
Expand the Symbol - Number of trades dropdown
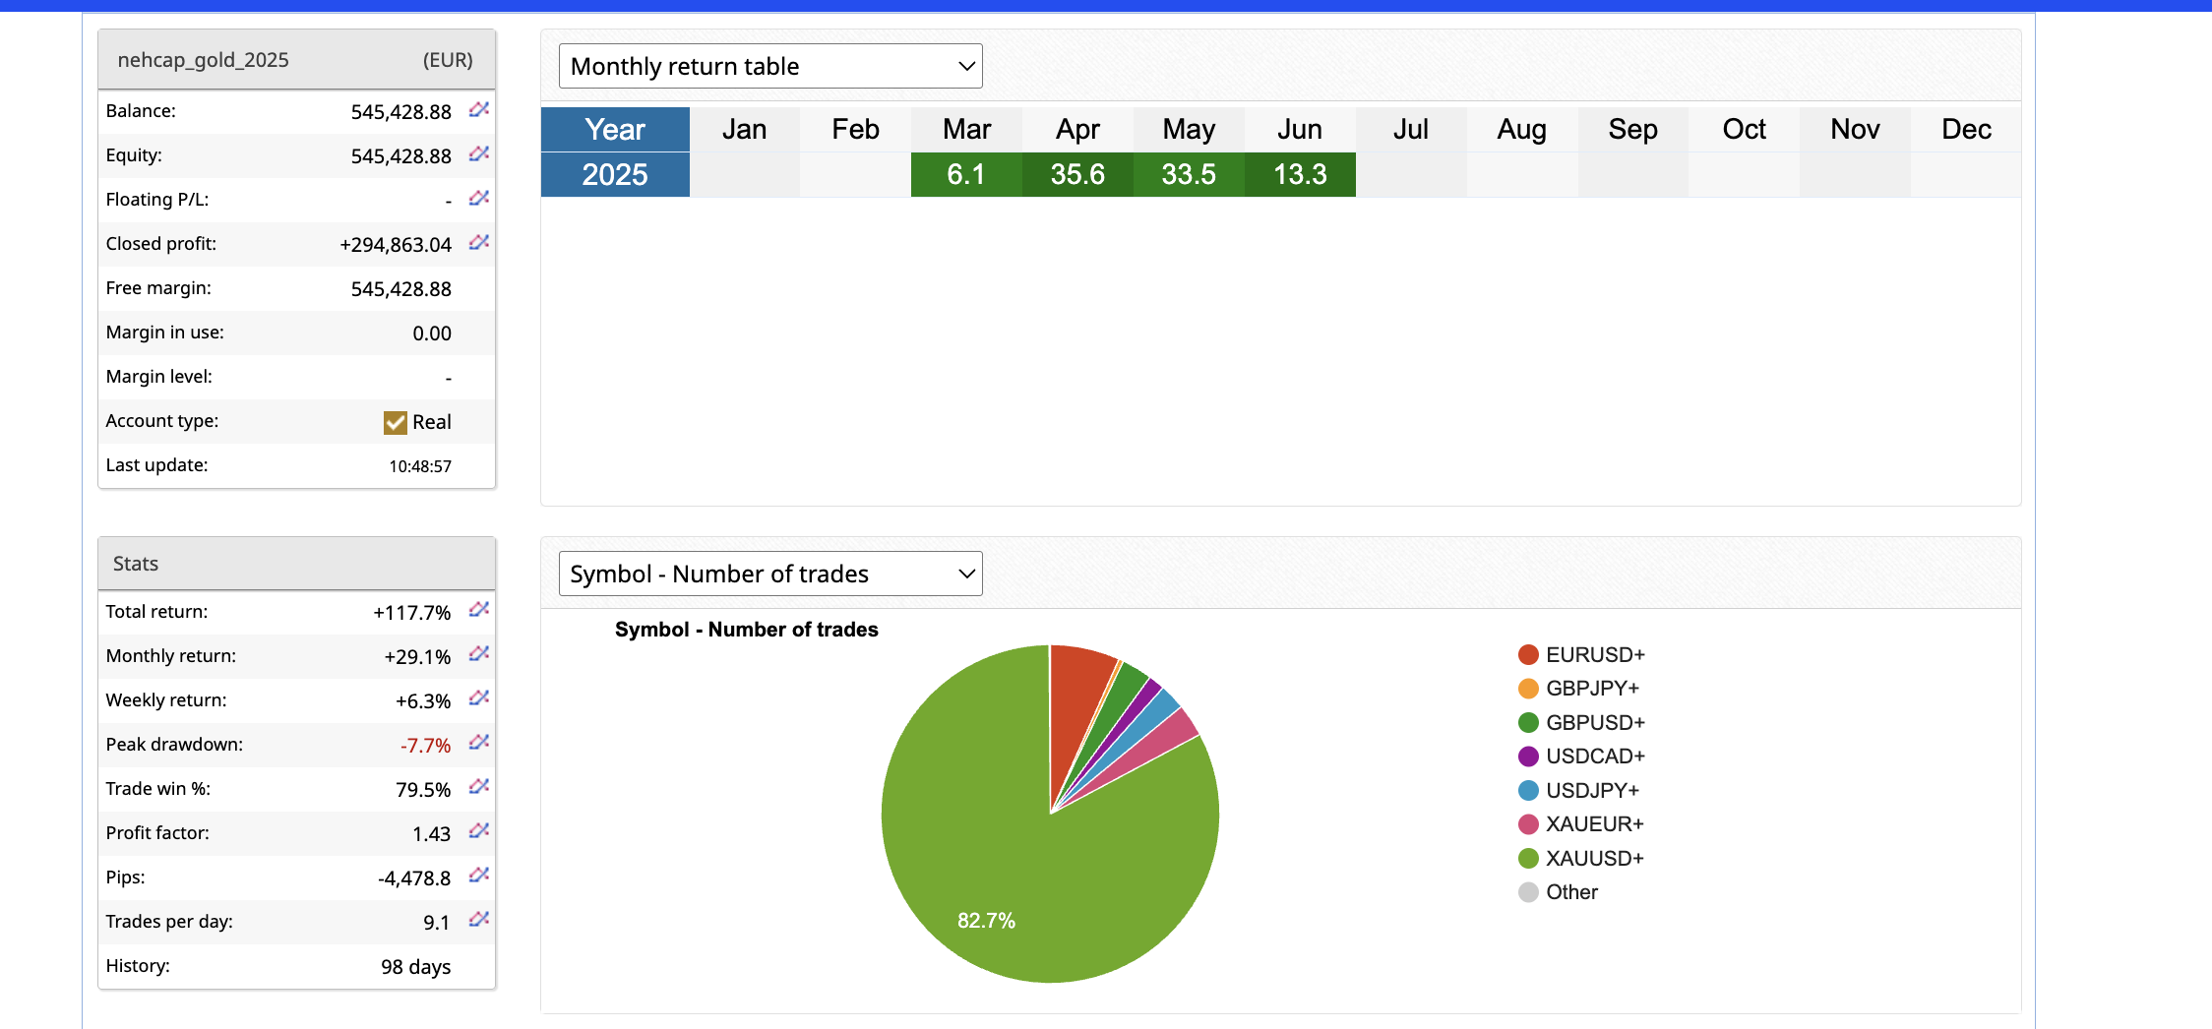coord(770,574)
